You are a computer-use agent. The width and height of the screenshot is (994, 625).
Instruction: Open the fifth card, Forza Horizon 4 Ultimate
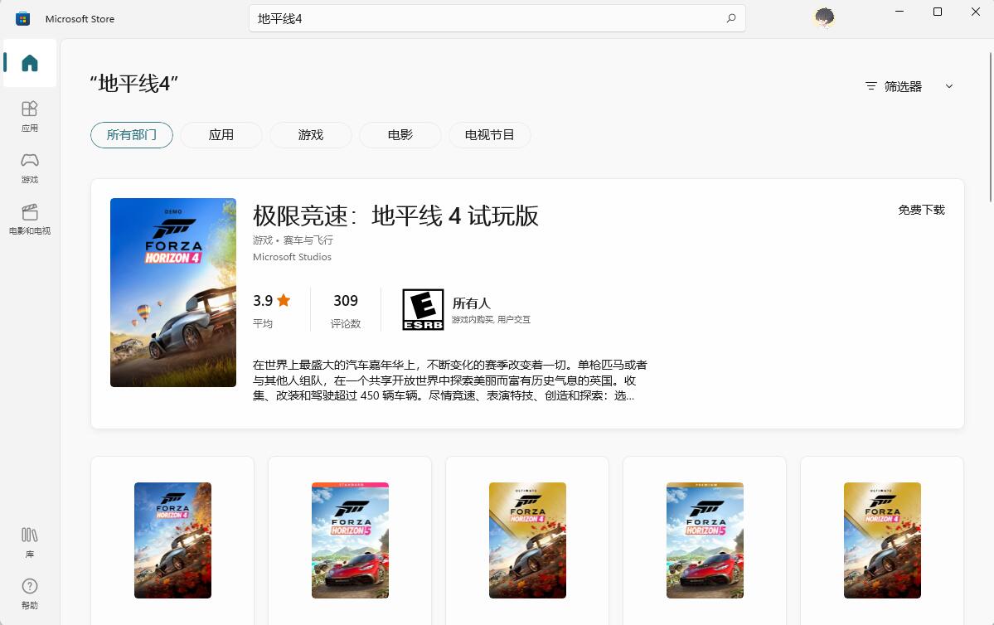click(x=882, y=540)
